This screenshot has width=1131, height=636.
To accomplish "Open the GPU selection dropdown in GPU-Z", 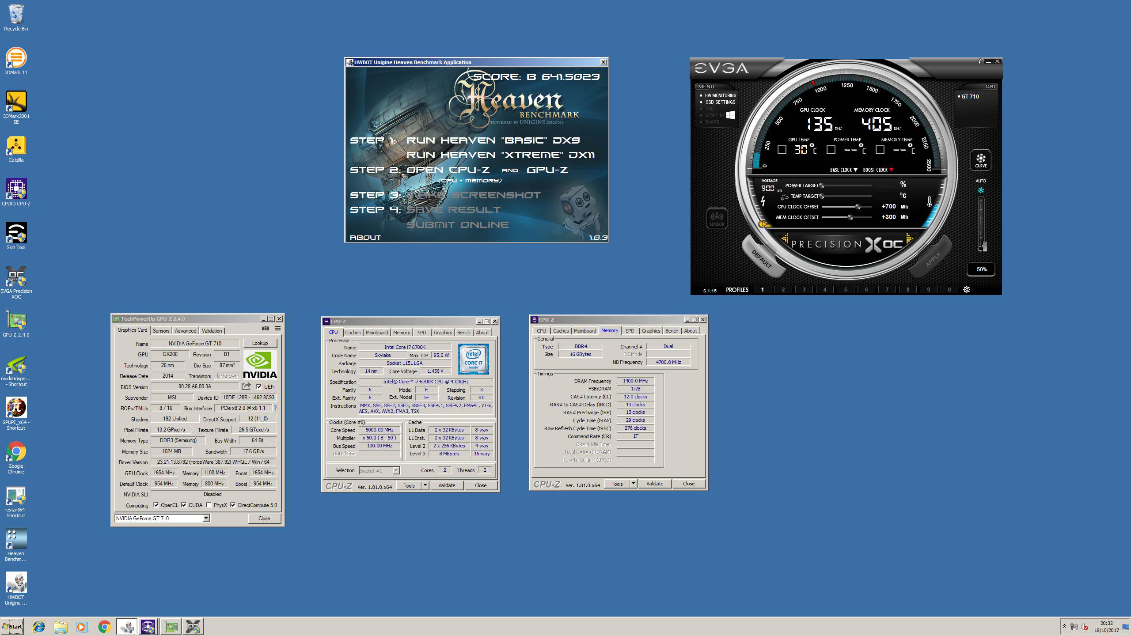I will [x=206, y=518].
